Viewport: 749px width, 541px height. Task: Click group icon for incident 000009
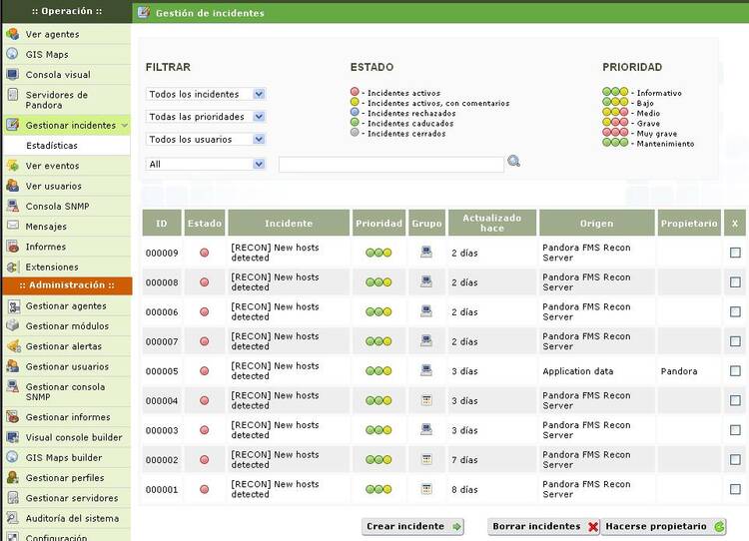tap(426, 253)
